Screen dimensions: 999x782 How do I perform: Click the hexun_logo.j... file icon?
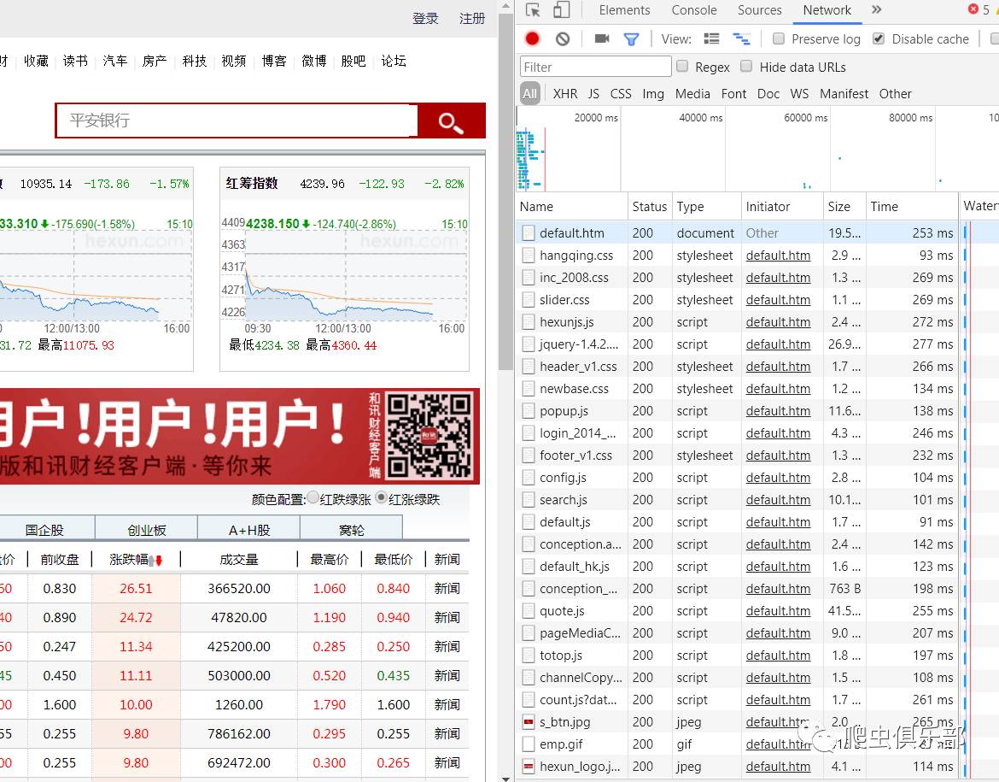[x=529, y=767]
